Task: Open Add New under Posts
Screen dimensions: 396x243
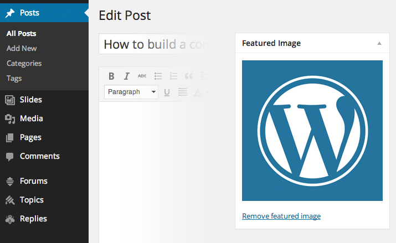Action: [x=22, y=48]
